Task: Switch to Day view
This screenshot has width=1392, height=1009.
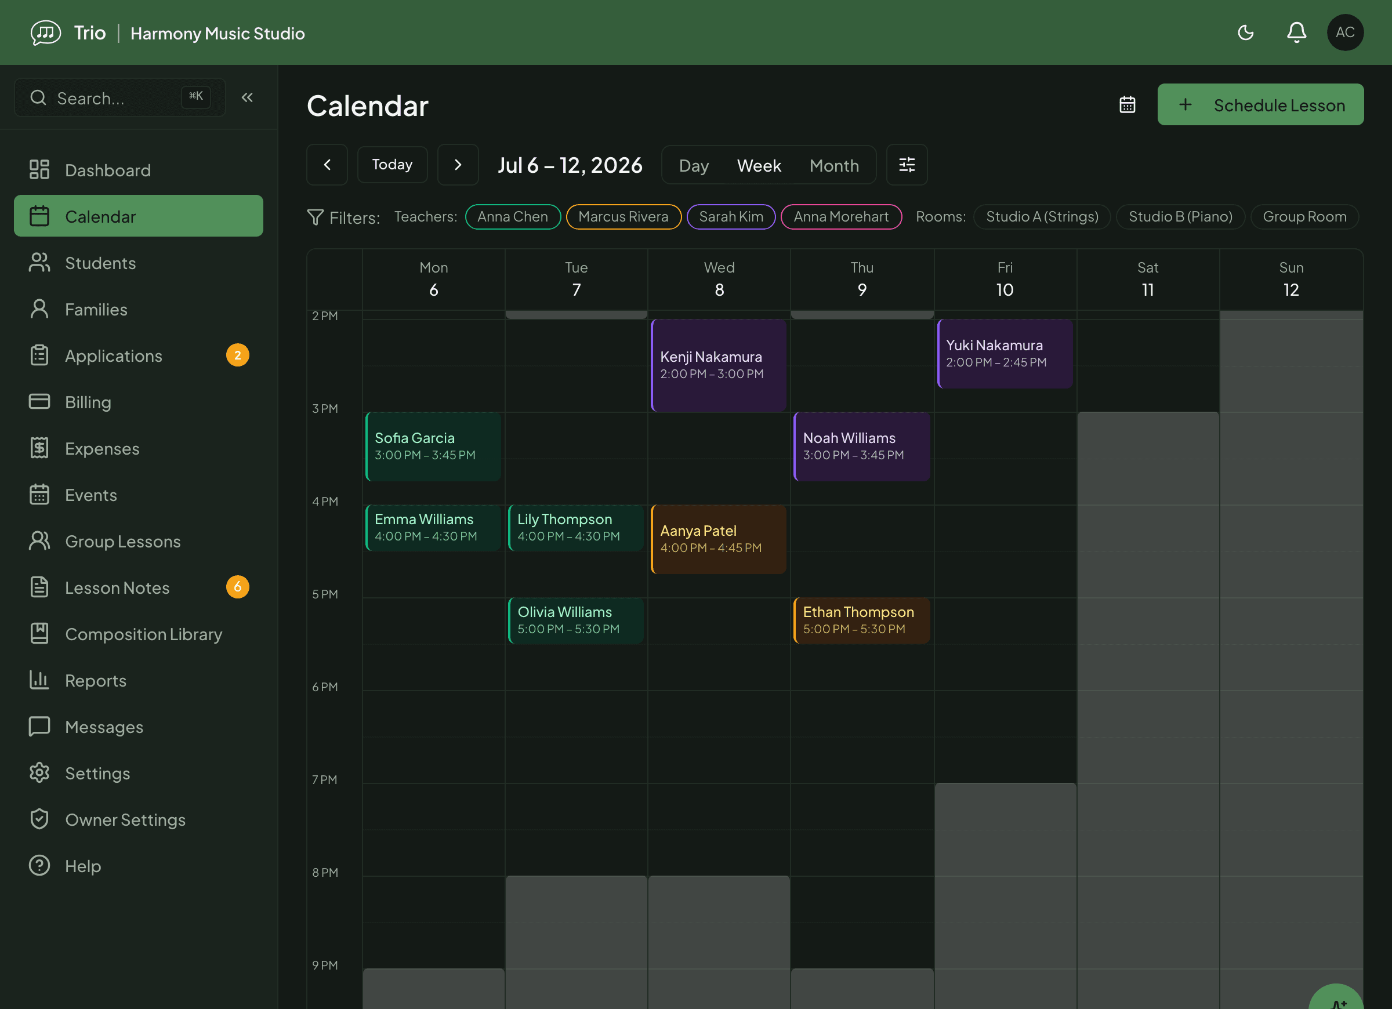Action: 694,166
